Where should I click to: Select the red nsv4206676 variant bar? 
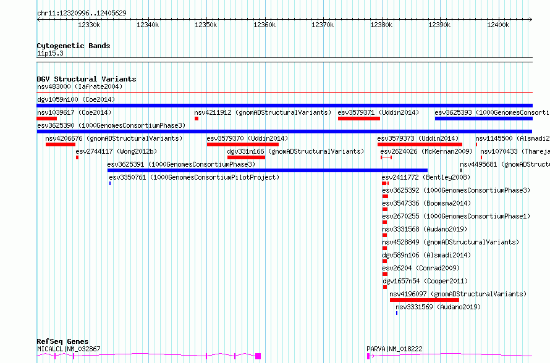click(x=61, y=144)
